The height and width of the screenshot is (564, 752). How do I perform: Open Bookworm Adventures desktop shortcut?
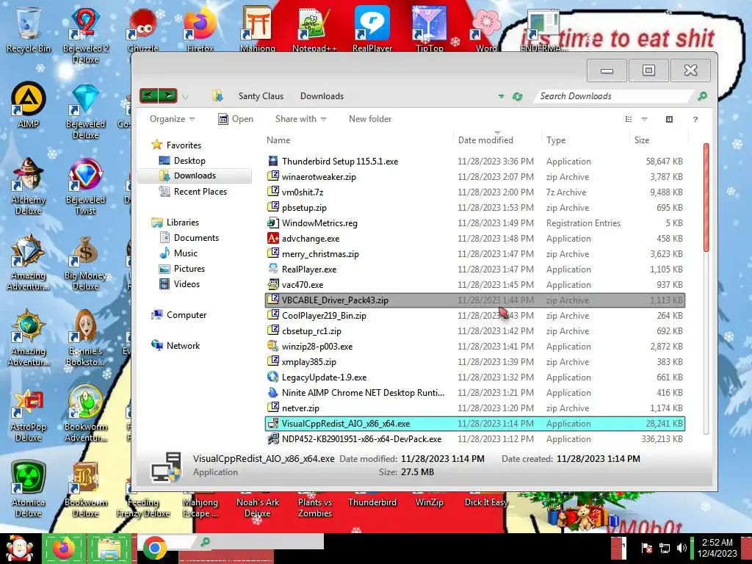(x=85, y=413)
